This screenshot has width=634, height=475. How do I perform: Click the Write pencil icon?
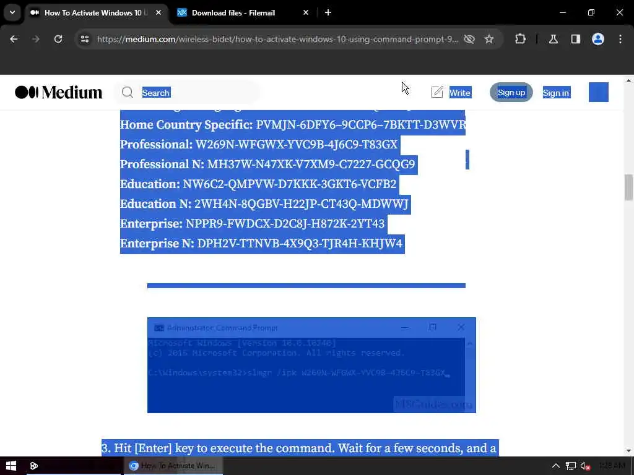[437, 93]
